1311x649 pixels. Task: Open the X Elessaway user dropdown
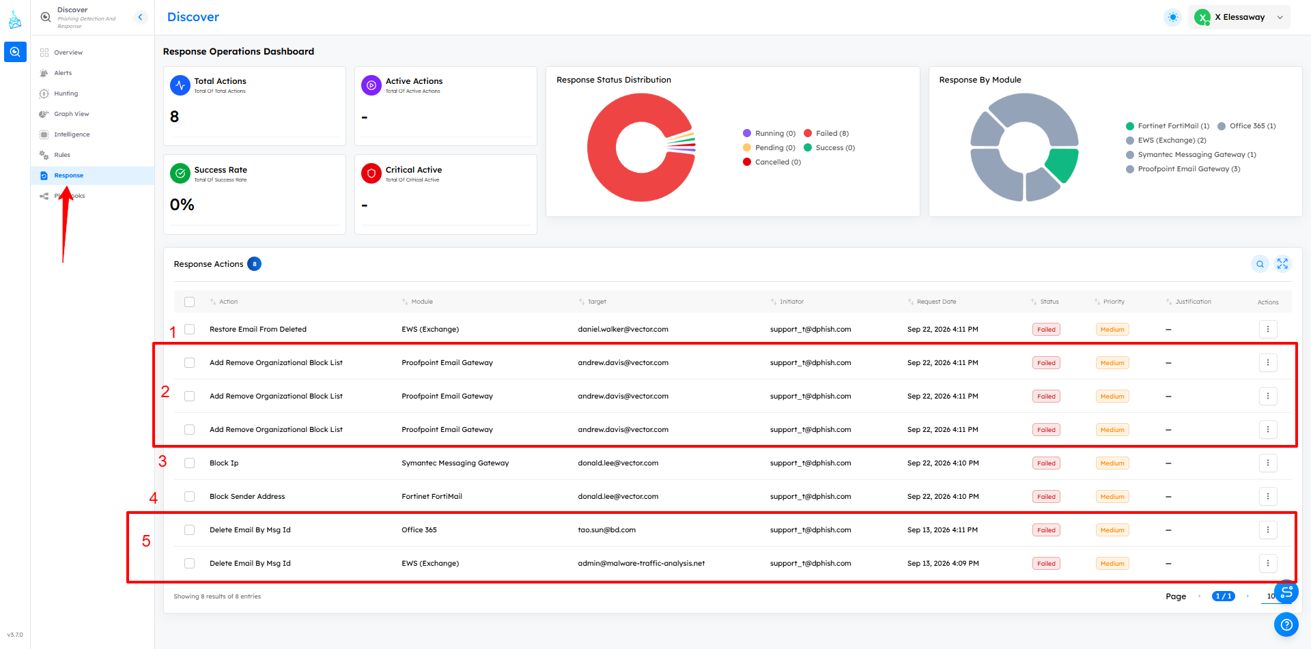pos(1239,17)
